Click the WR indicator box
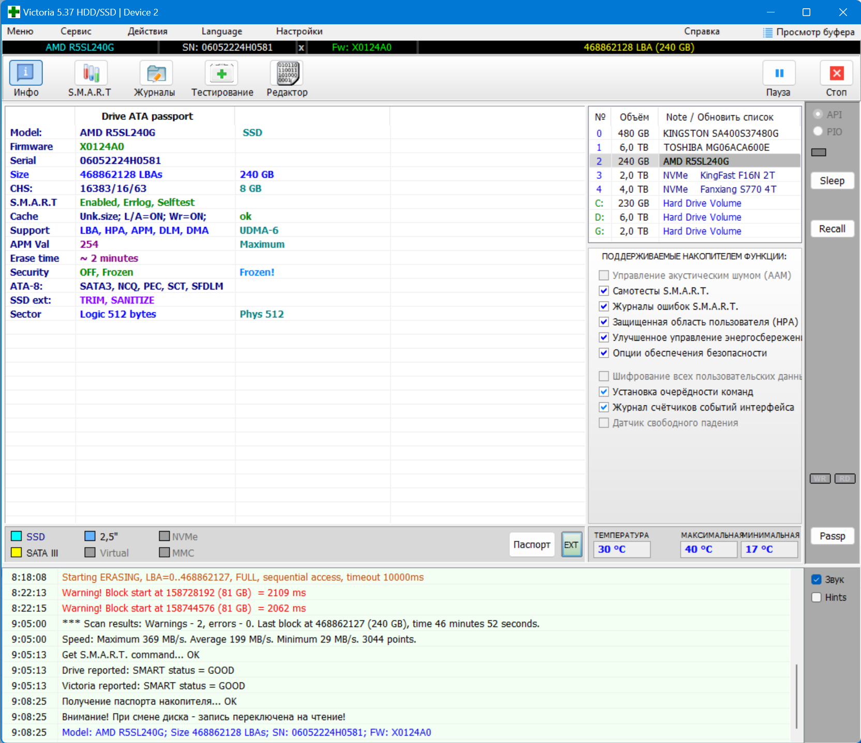The image size is (861, 743). click(820, 478)
